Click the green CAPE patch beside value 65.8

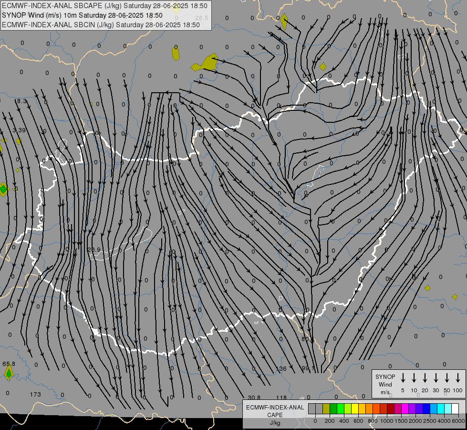point(9,373)
